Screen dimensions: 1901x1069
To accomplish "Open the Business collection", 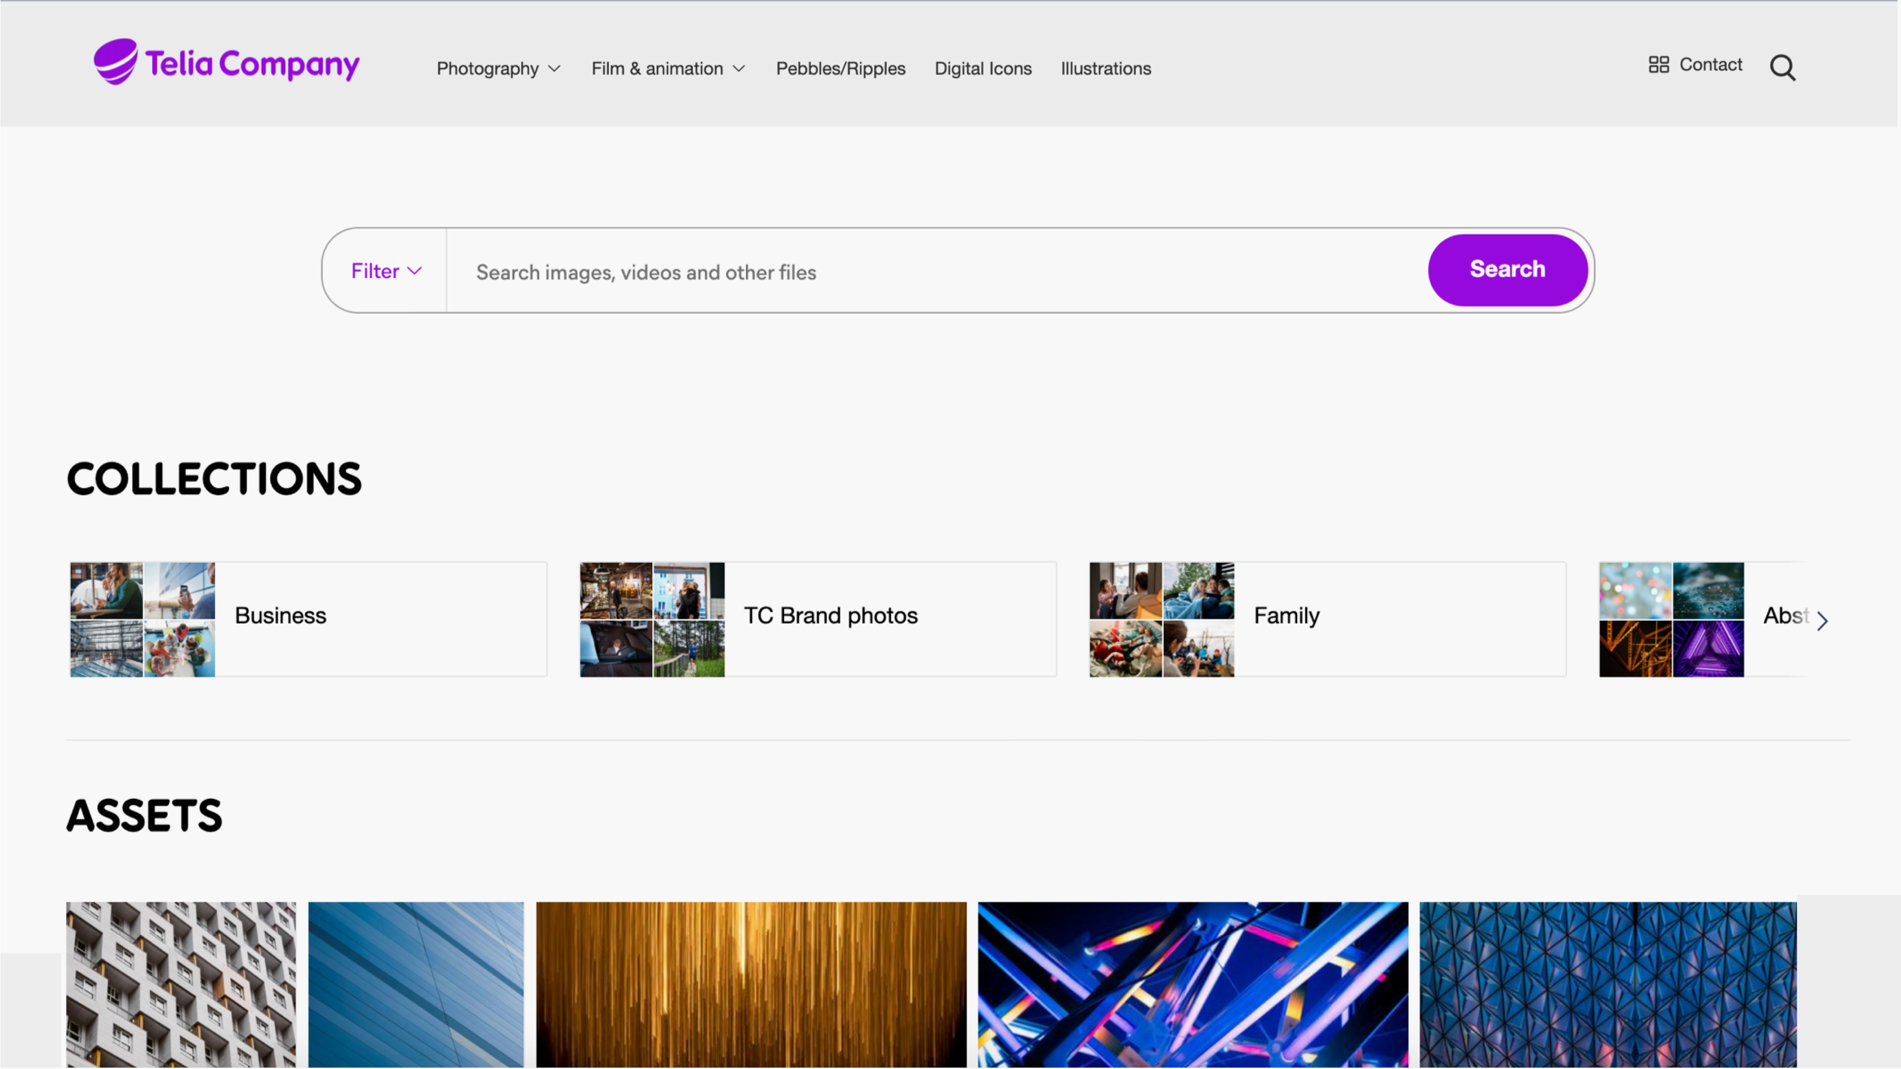I will click(308, 619).
